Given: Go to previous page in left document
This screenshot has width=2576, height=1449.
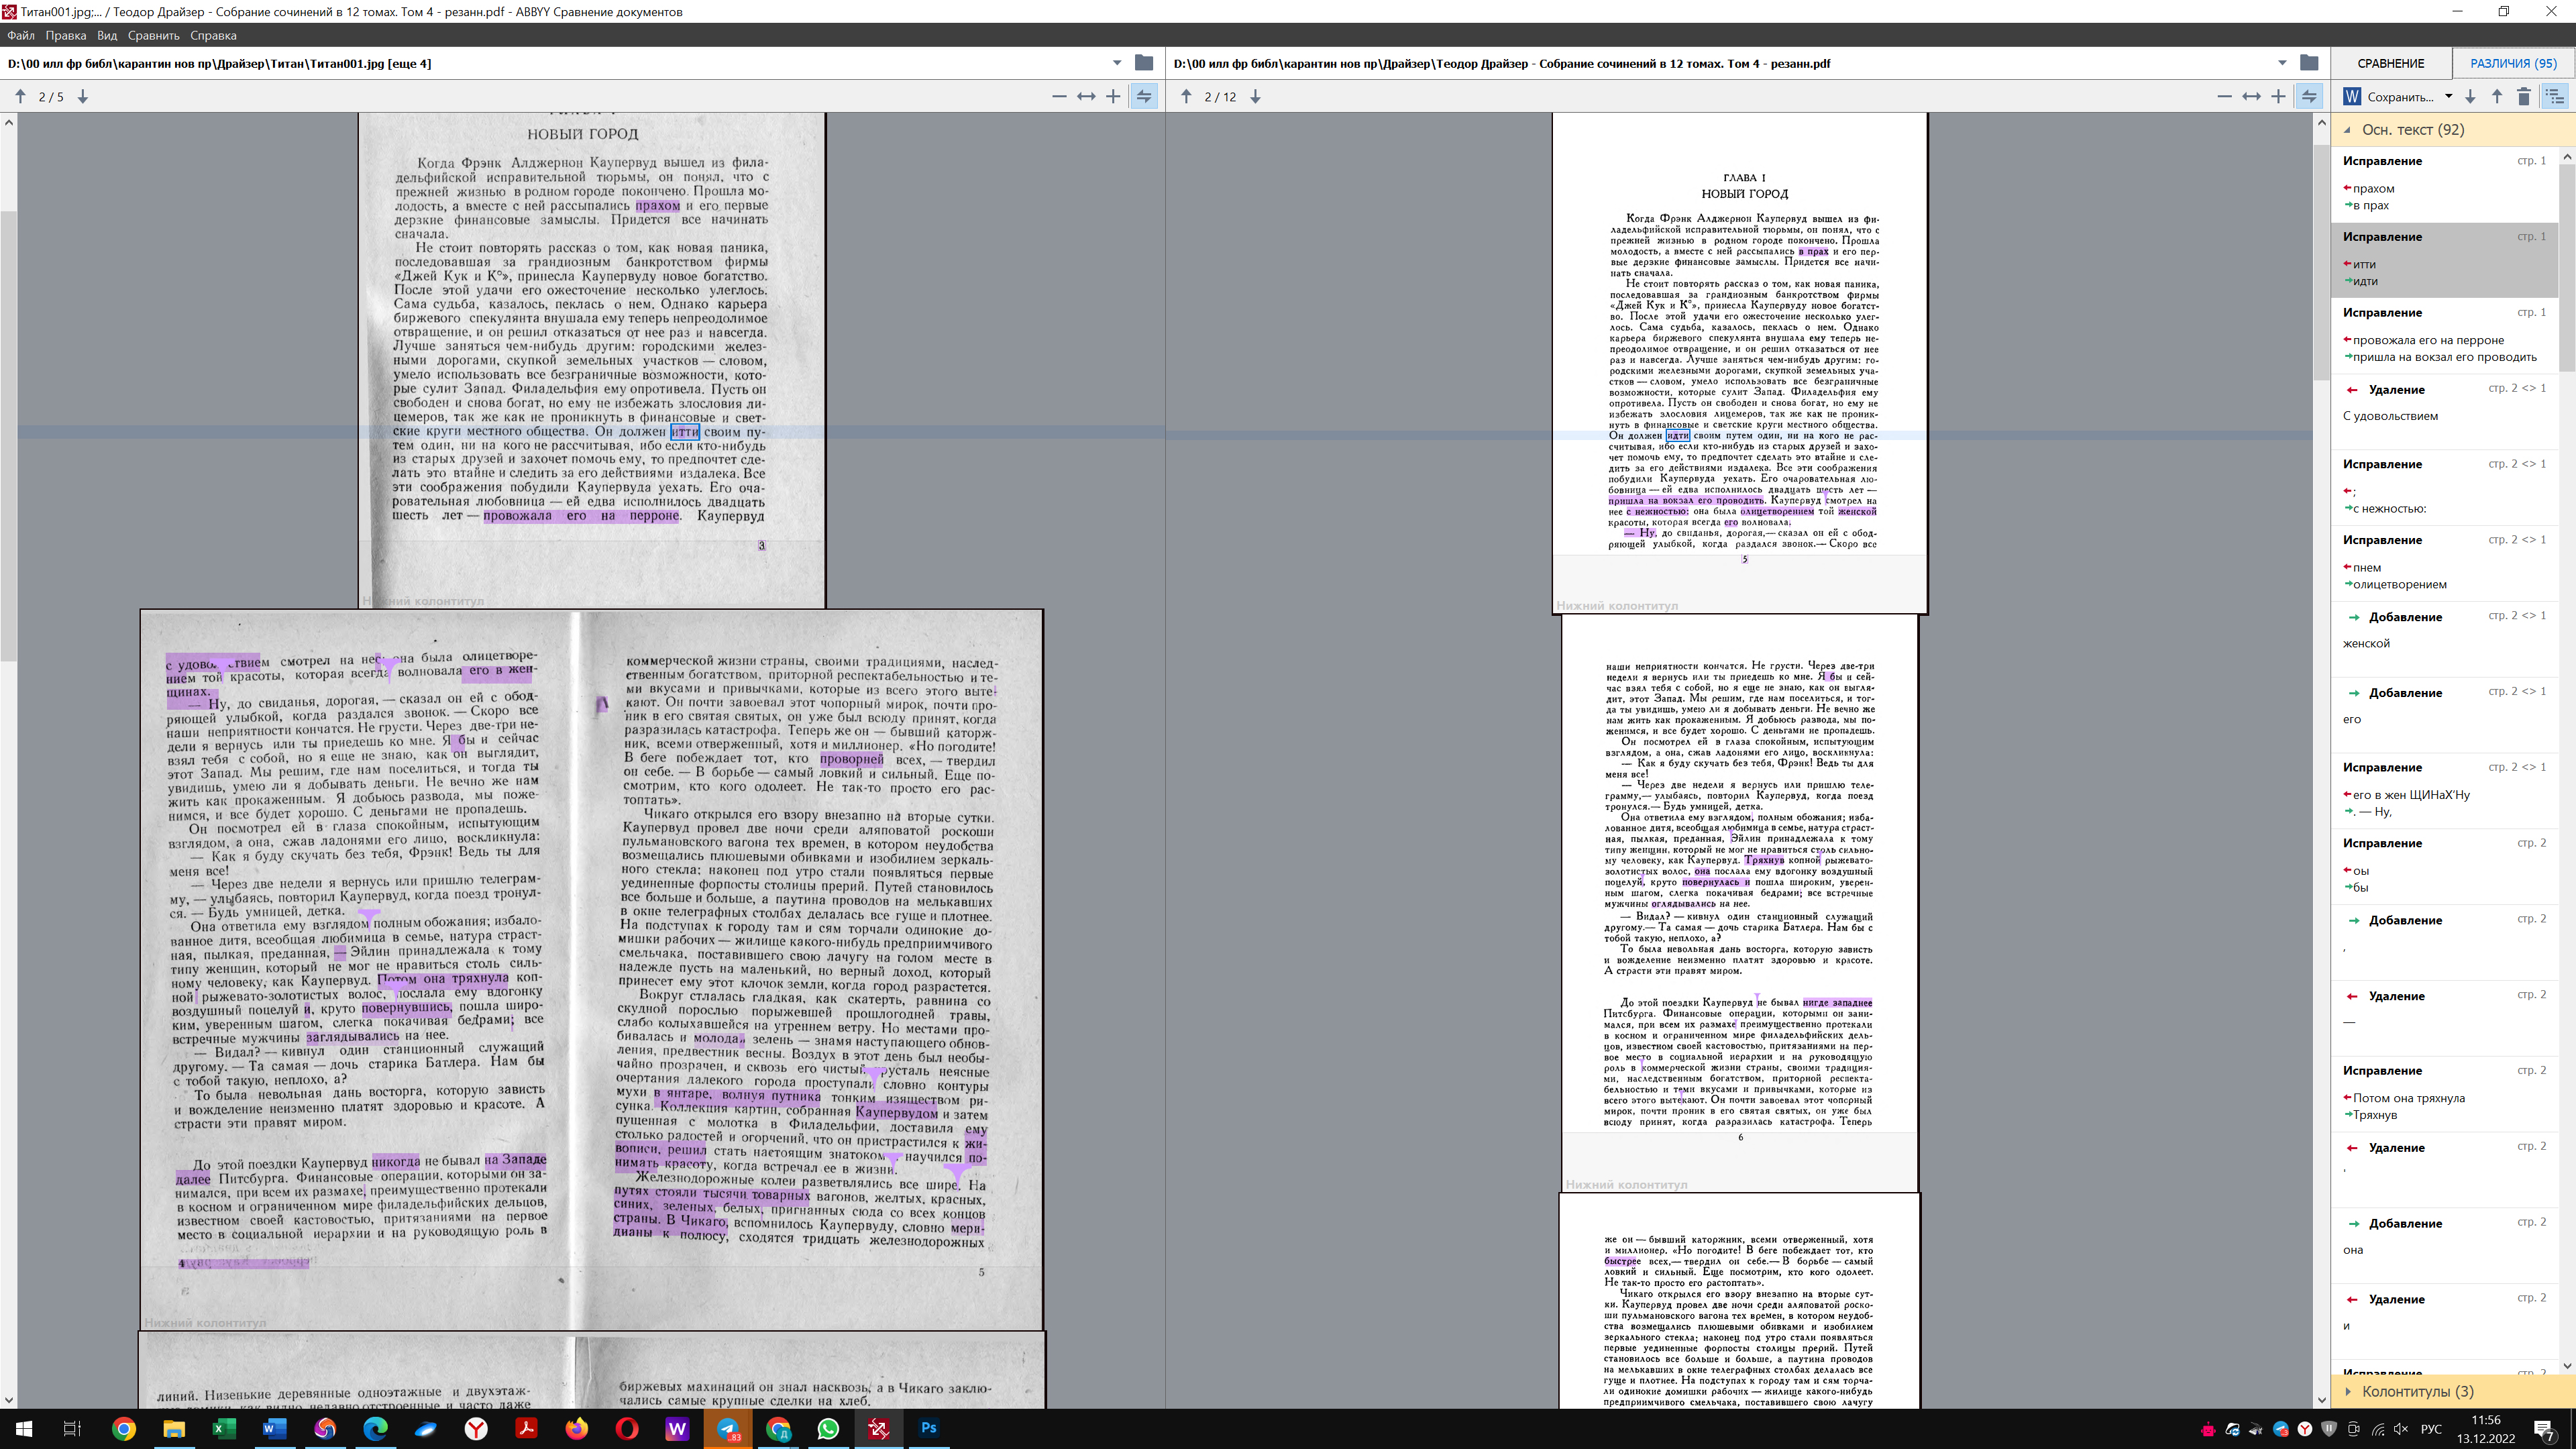Looking at the screenshot, I should pos(20,96).
